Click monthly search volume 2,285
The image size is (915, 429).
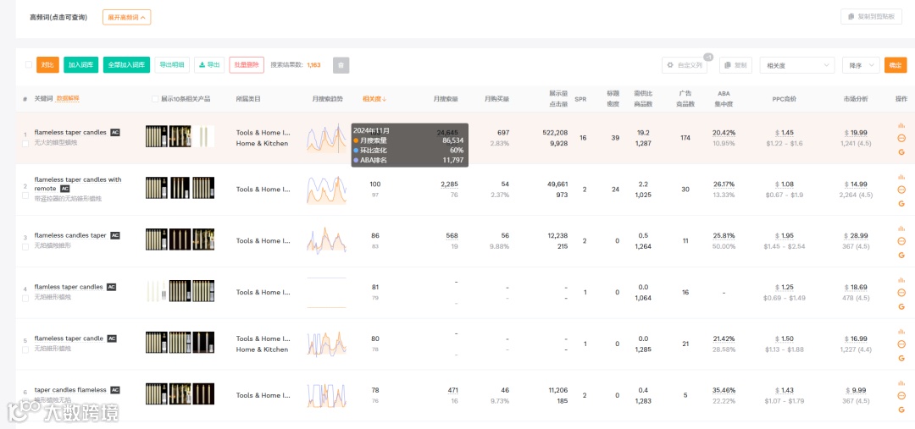tap(449, 184)
